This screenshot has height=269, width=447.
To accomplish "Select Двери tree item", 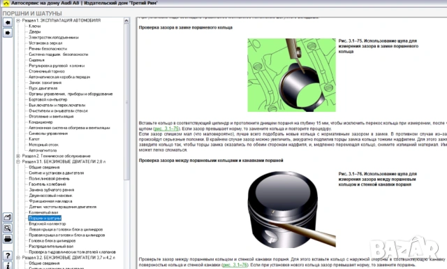I will tap(35, 31).
